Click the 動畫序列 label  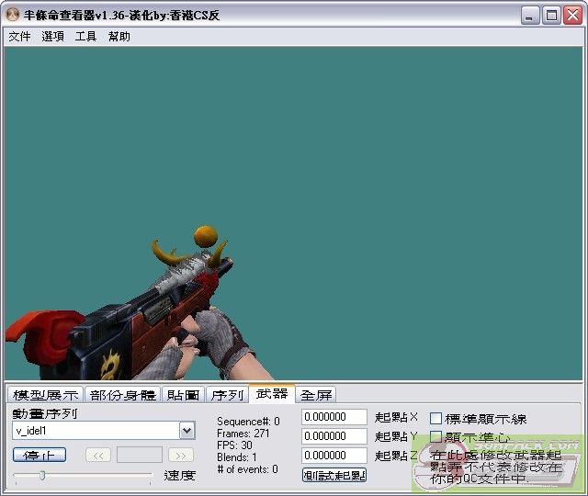coord(45,413)
